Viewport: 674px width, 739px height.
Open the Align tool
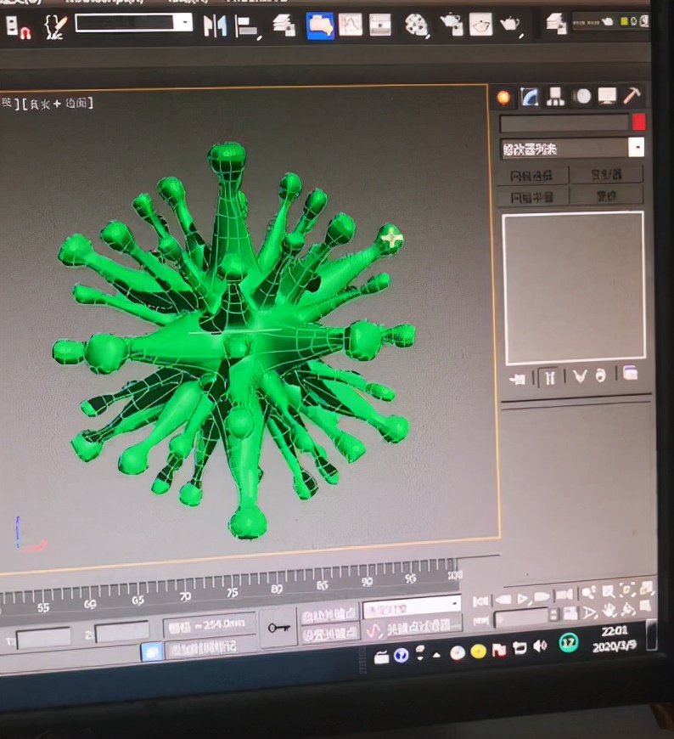pyautogui.click(x=246, y=27)
